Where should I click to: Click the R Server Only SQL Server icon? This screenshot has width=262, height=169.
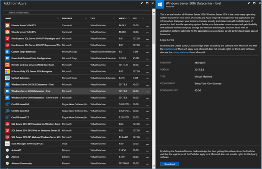click(x=7, y=71)
